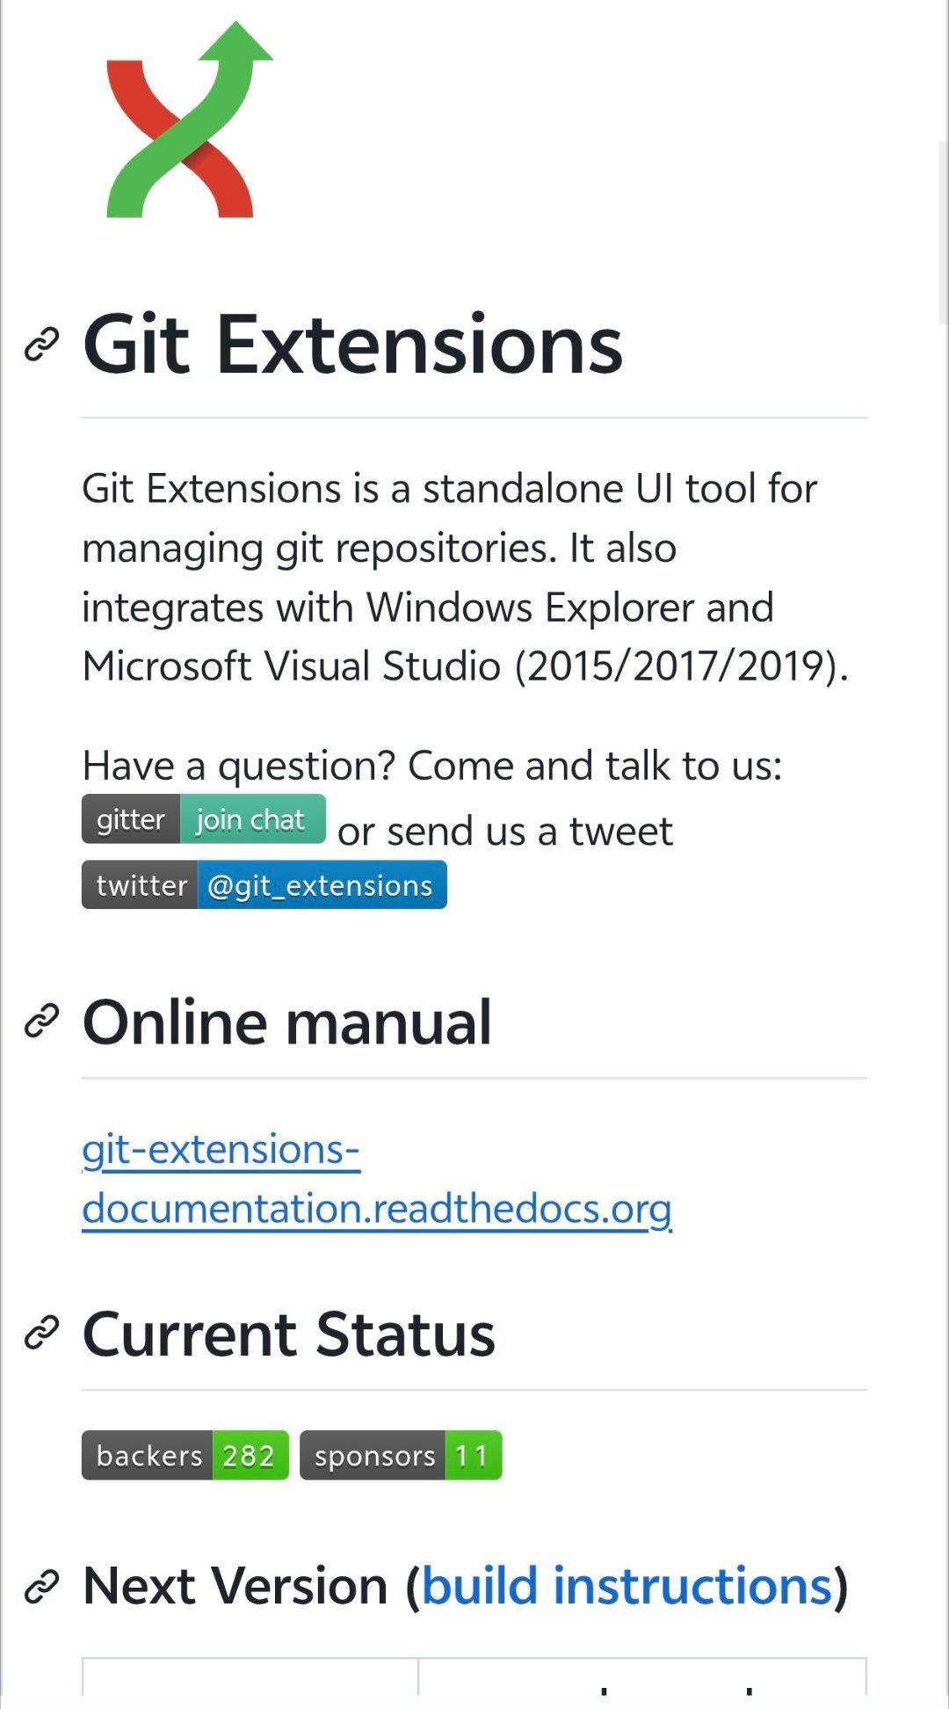949x1709 pixels.
Task: Click anchor link icon beside Current Status
Action: pos(41,1334)
